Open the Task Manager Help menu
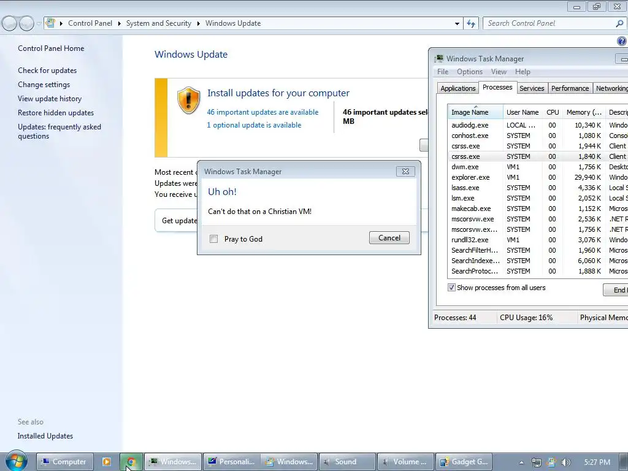628x471 pixels. (523, 72)
